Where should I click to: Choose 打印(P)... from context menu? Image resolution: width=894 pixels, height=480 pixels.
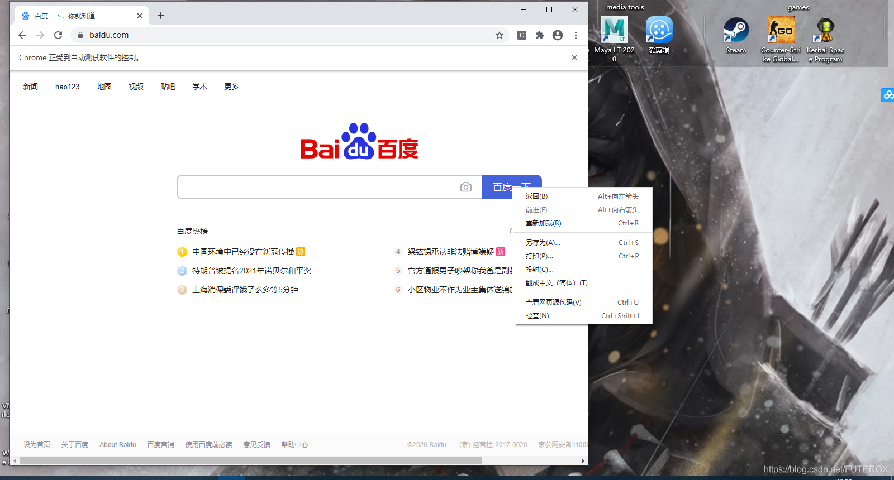(x=582, y=256)
